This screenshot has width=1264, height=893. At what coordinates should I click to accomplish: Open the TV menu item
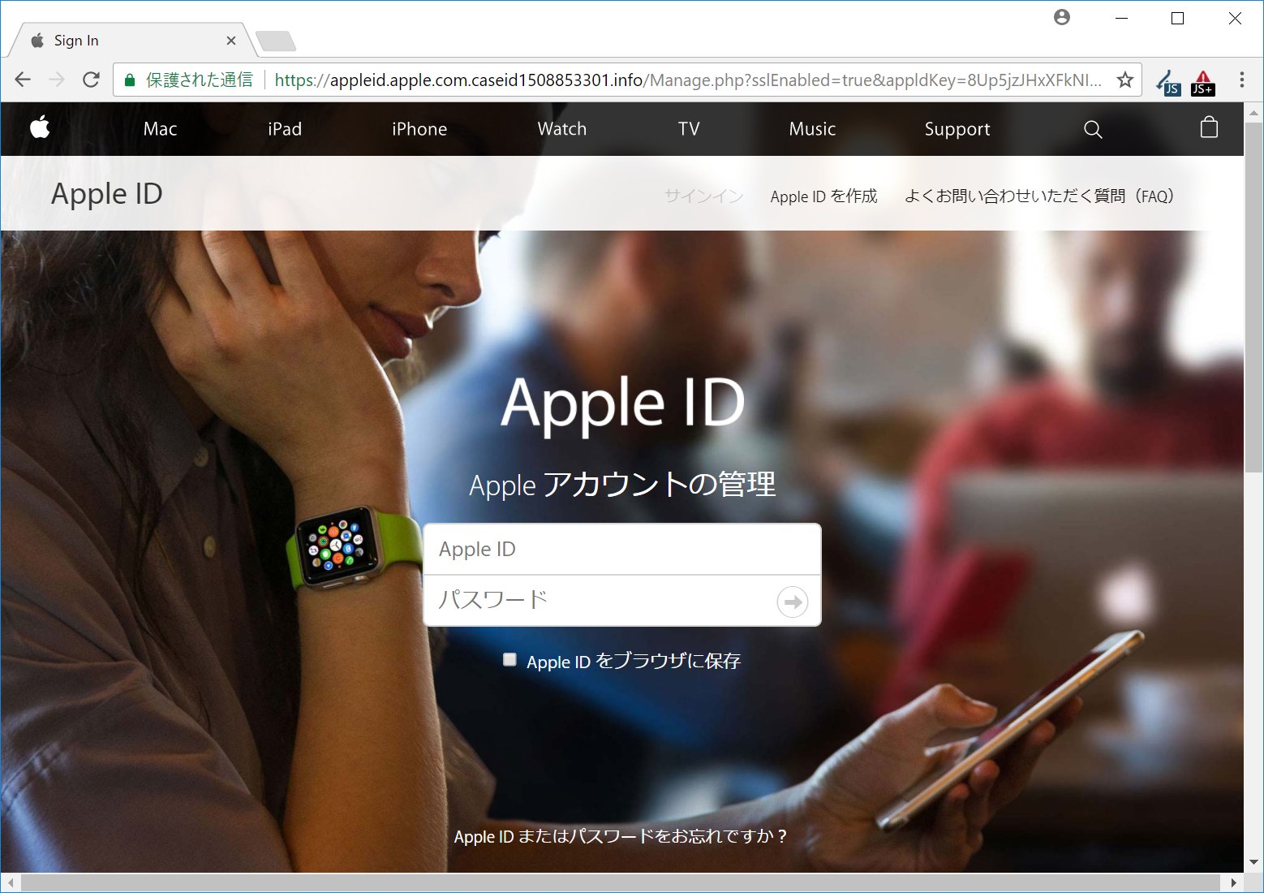pos(689,129)
